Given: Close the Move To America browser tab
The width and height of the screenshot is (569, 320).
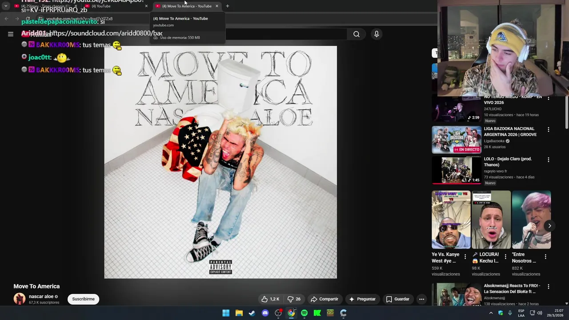Looking at the screenshot, I should point(216,6).
